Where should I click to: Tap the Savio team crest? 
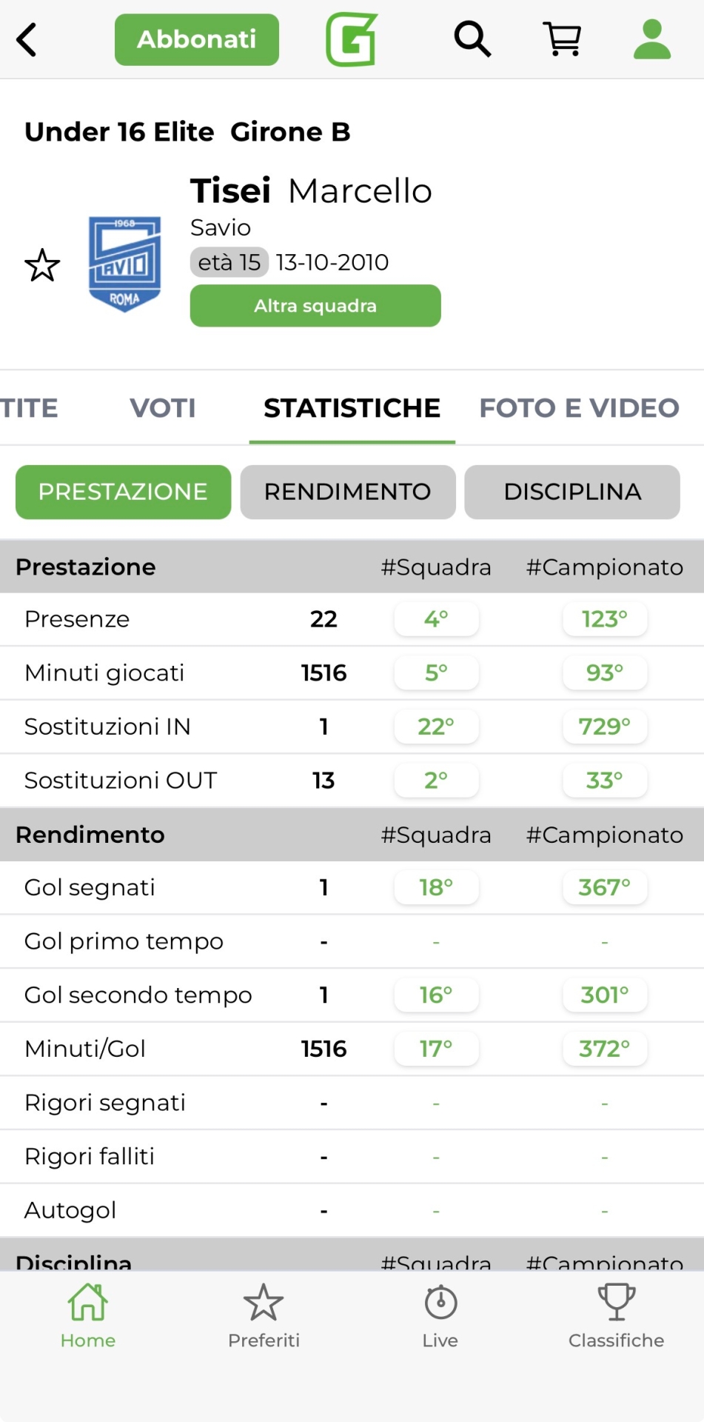click(x=124, y=264)
